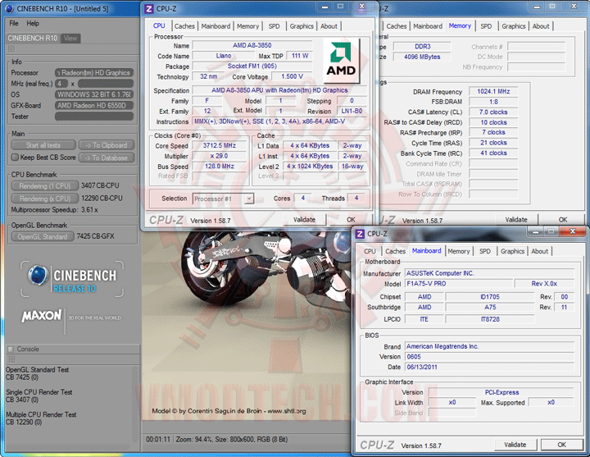Click the Tester input field in Cinebench
This screenshot has width=590, height=457.
[94, 117]
